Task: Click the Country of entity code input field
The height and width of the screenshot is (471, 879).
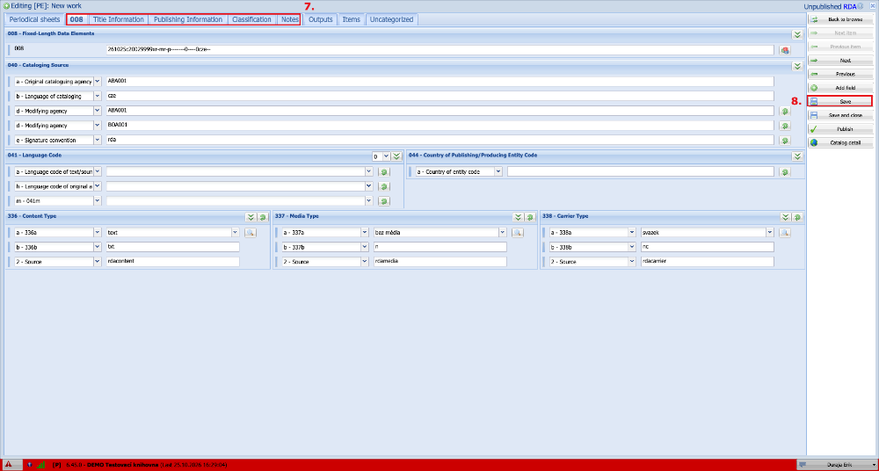Action: (641, 171)
